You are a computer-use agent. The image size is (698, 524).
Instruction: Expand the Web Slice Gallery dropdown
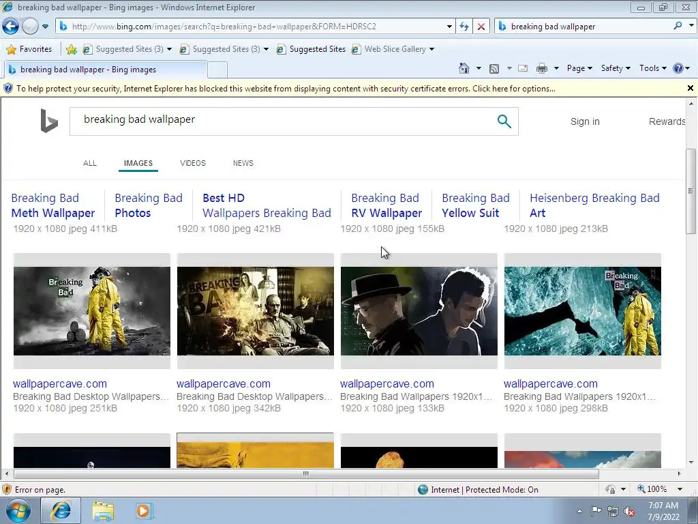click(431, 49)
